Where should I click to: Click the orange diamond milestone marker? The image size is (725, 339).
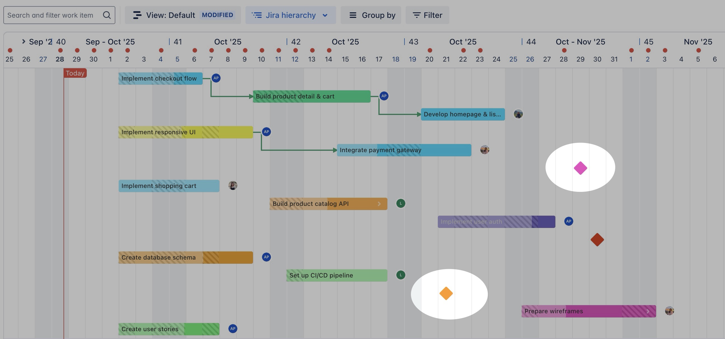446,293
